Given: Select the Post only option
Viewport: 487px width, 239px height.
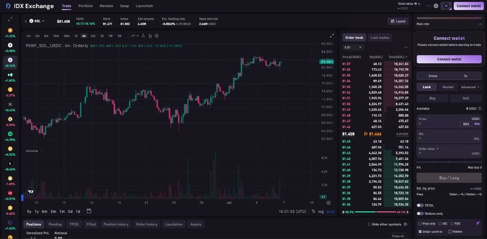Looking at the screenshot, I should (x=427, y=223).
